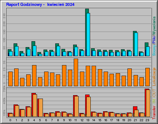Click the '100' y-axis value in hits chart
The image size is (158, 124).
(4, 40)
